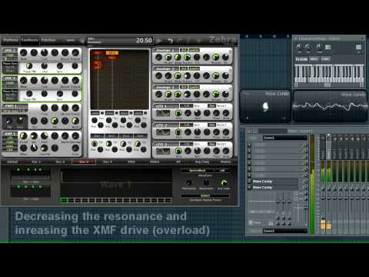Adjust the Normalize knob beside the Wave 1 display
Screen dimensions: 369x277
[189, 182]
